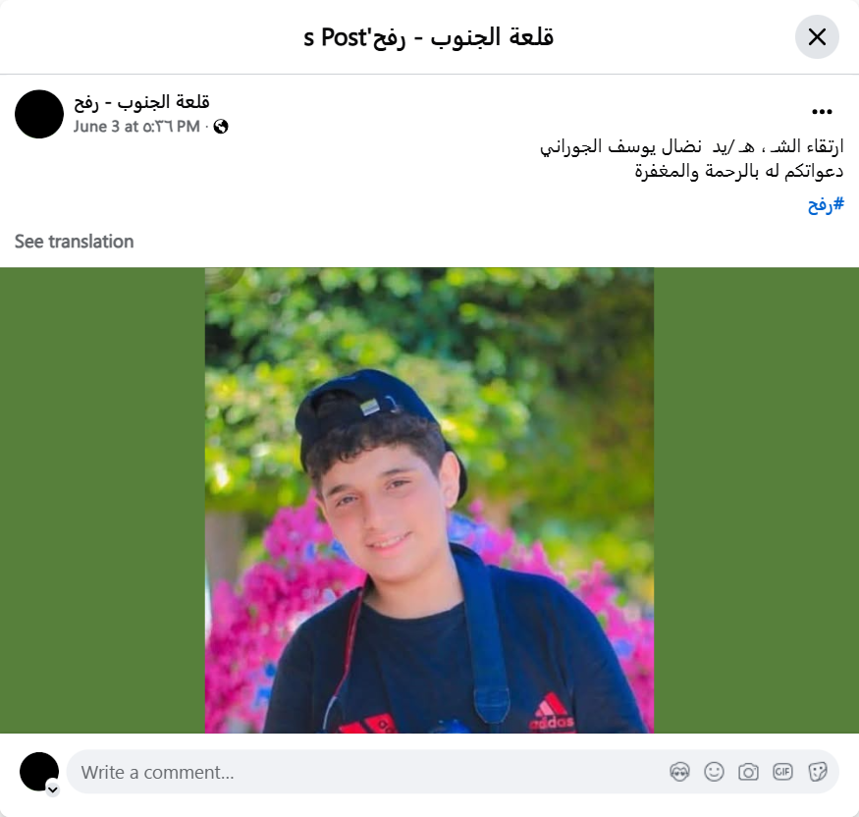The width and height of the screenshot is (859, 817).
Task: Open the three-dot post options menu
Action: [822, 112]
